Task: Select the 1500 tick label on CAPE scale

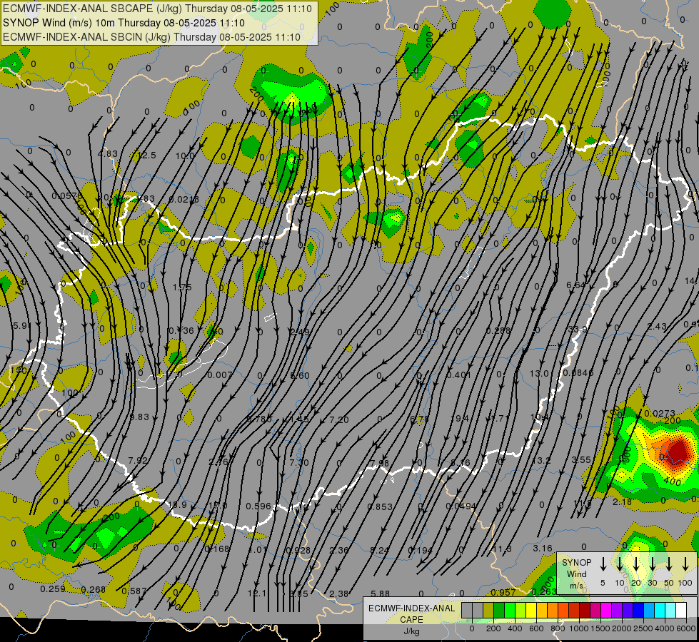Action: coord(600,628)
